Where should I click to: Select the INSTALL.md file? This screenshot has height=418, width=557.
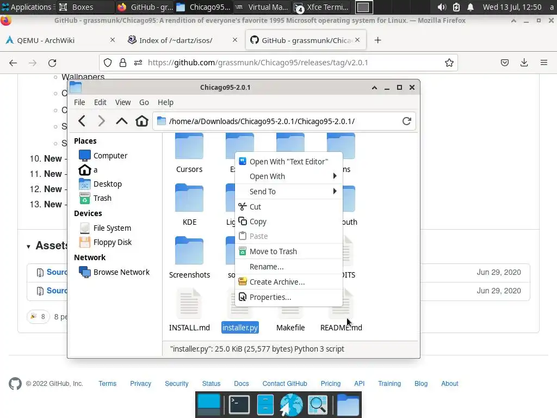189,310
